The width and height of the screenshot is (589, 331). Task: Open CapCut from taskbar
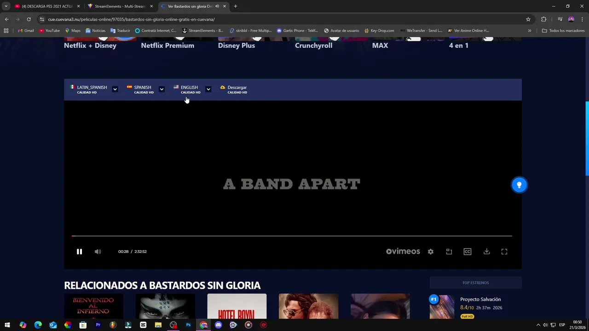coord(143,325)
